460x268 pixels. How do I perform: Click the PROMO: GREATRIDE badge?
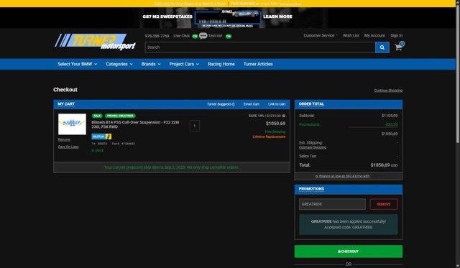click(120, 116)
